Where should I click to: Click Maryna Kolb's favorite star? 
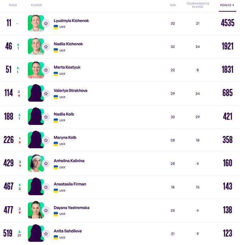[46, 140]
